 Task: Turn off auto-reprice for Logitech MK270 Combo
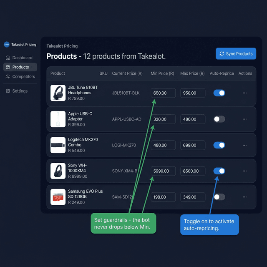click(219, 145)
